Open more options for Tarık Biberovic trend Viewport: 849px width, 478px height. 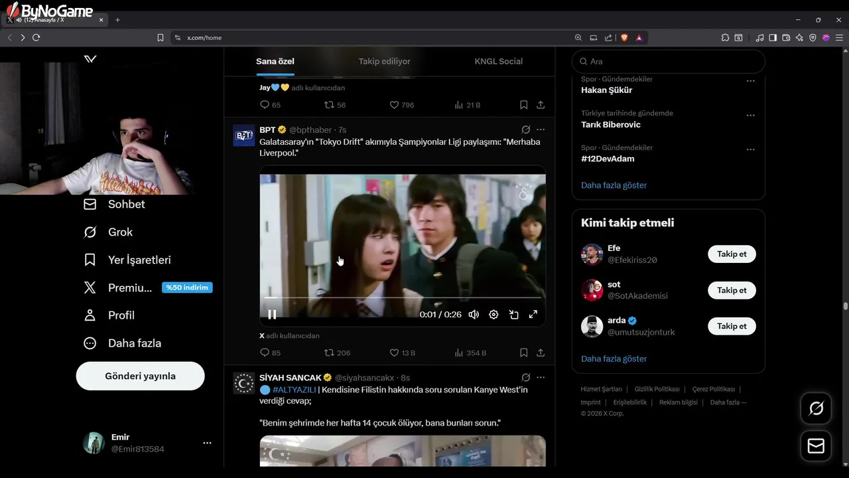click(x=751, y=115)
